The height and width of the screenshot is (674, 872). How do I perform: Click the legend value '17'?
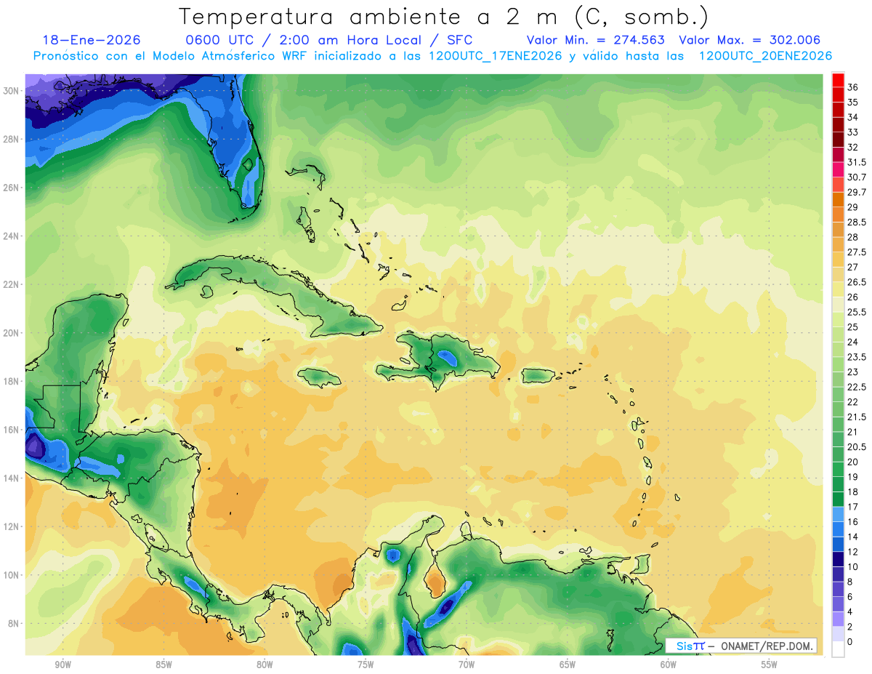click(853, 507)
